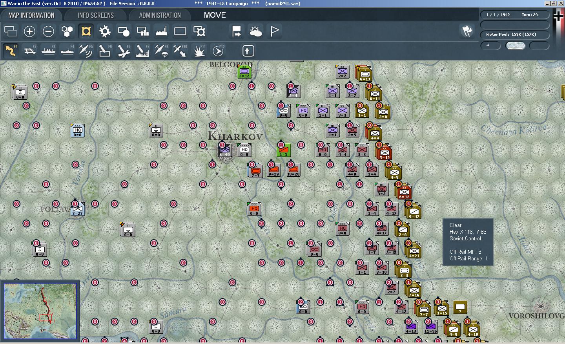This screenshot has height=344, width=565.
Task: Click the hex info tooltip box
Action: coord(468,242)
